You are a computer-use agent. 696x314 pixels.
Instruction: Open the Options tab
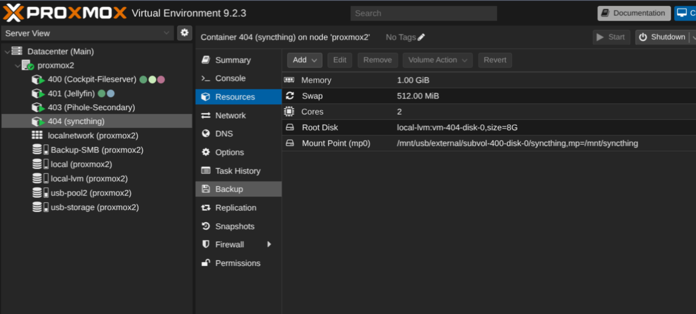pos(238,152)
